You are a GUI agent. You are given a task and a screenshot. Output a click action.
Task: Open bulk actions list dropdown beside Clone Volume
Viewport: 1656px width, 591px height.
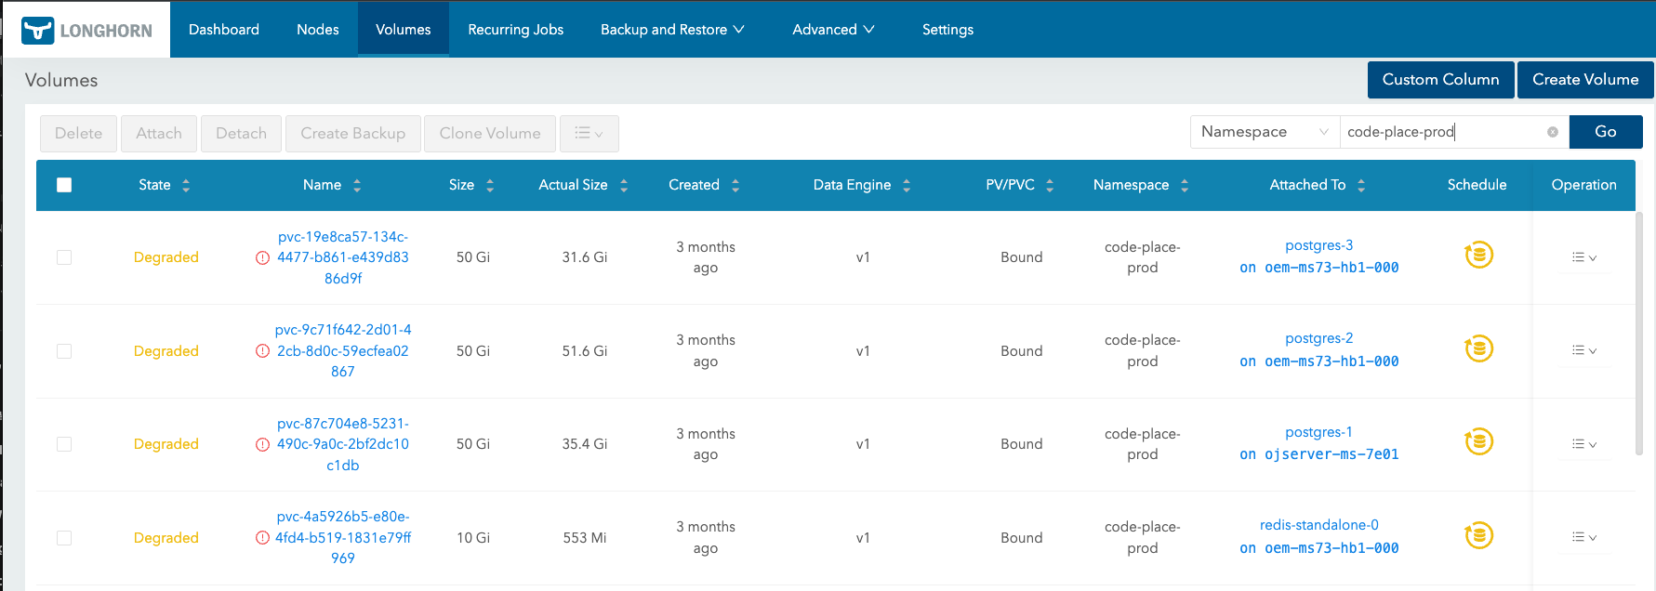click(589, 134)
